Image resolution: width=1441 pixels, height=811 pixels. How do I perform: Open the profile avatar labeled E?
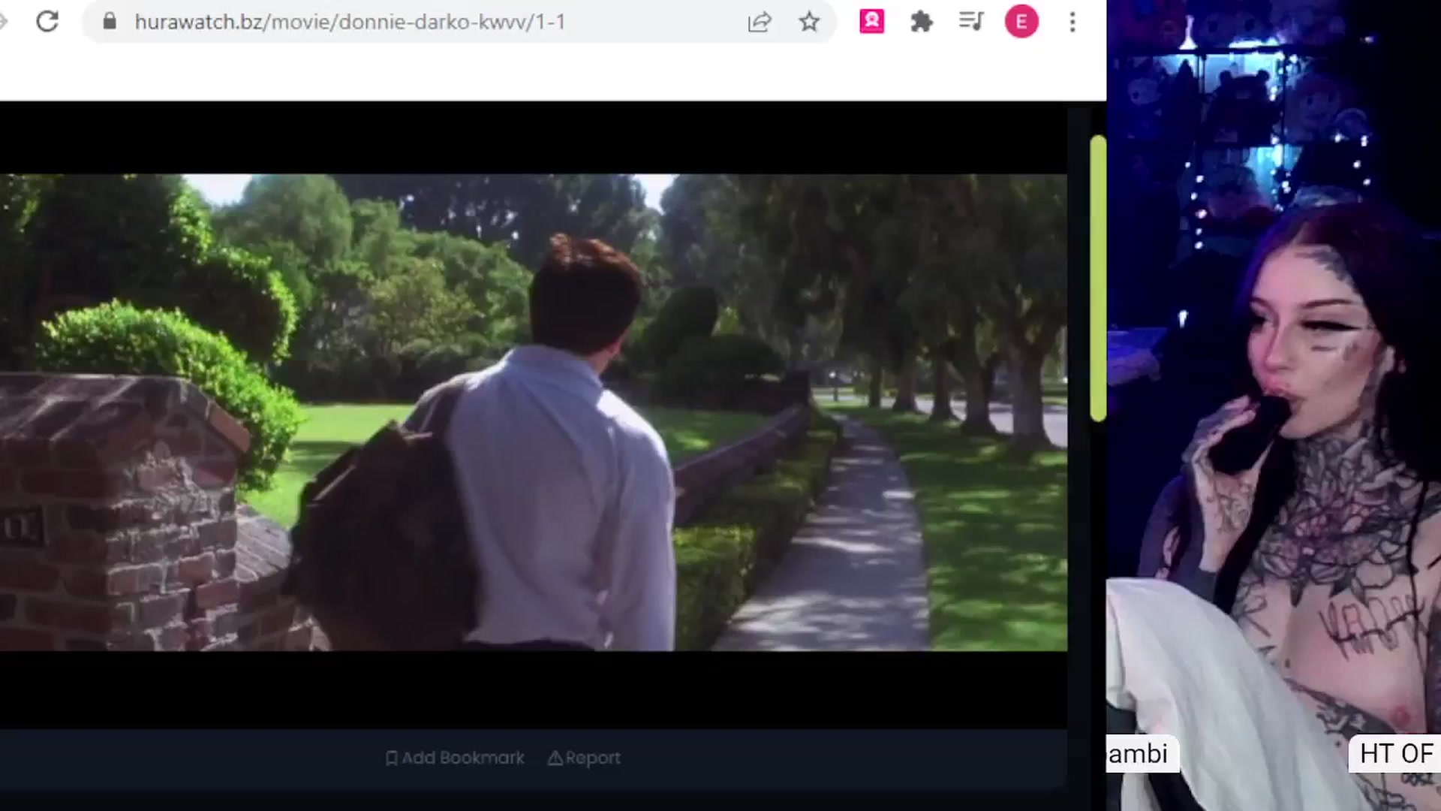pyautogui.click(x=1021, y=22)
